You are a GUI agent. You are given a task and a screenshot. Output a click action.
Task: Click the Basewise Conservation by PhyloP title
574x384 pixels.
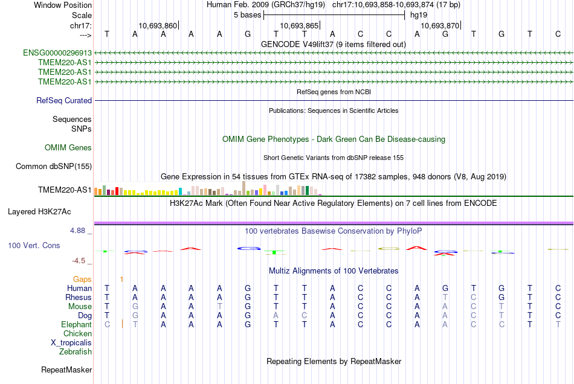pyautogui.click(x=333, y=231)
